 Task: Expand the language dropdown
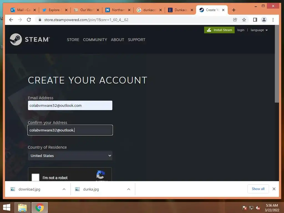tap(259, 30)
